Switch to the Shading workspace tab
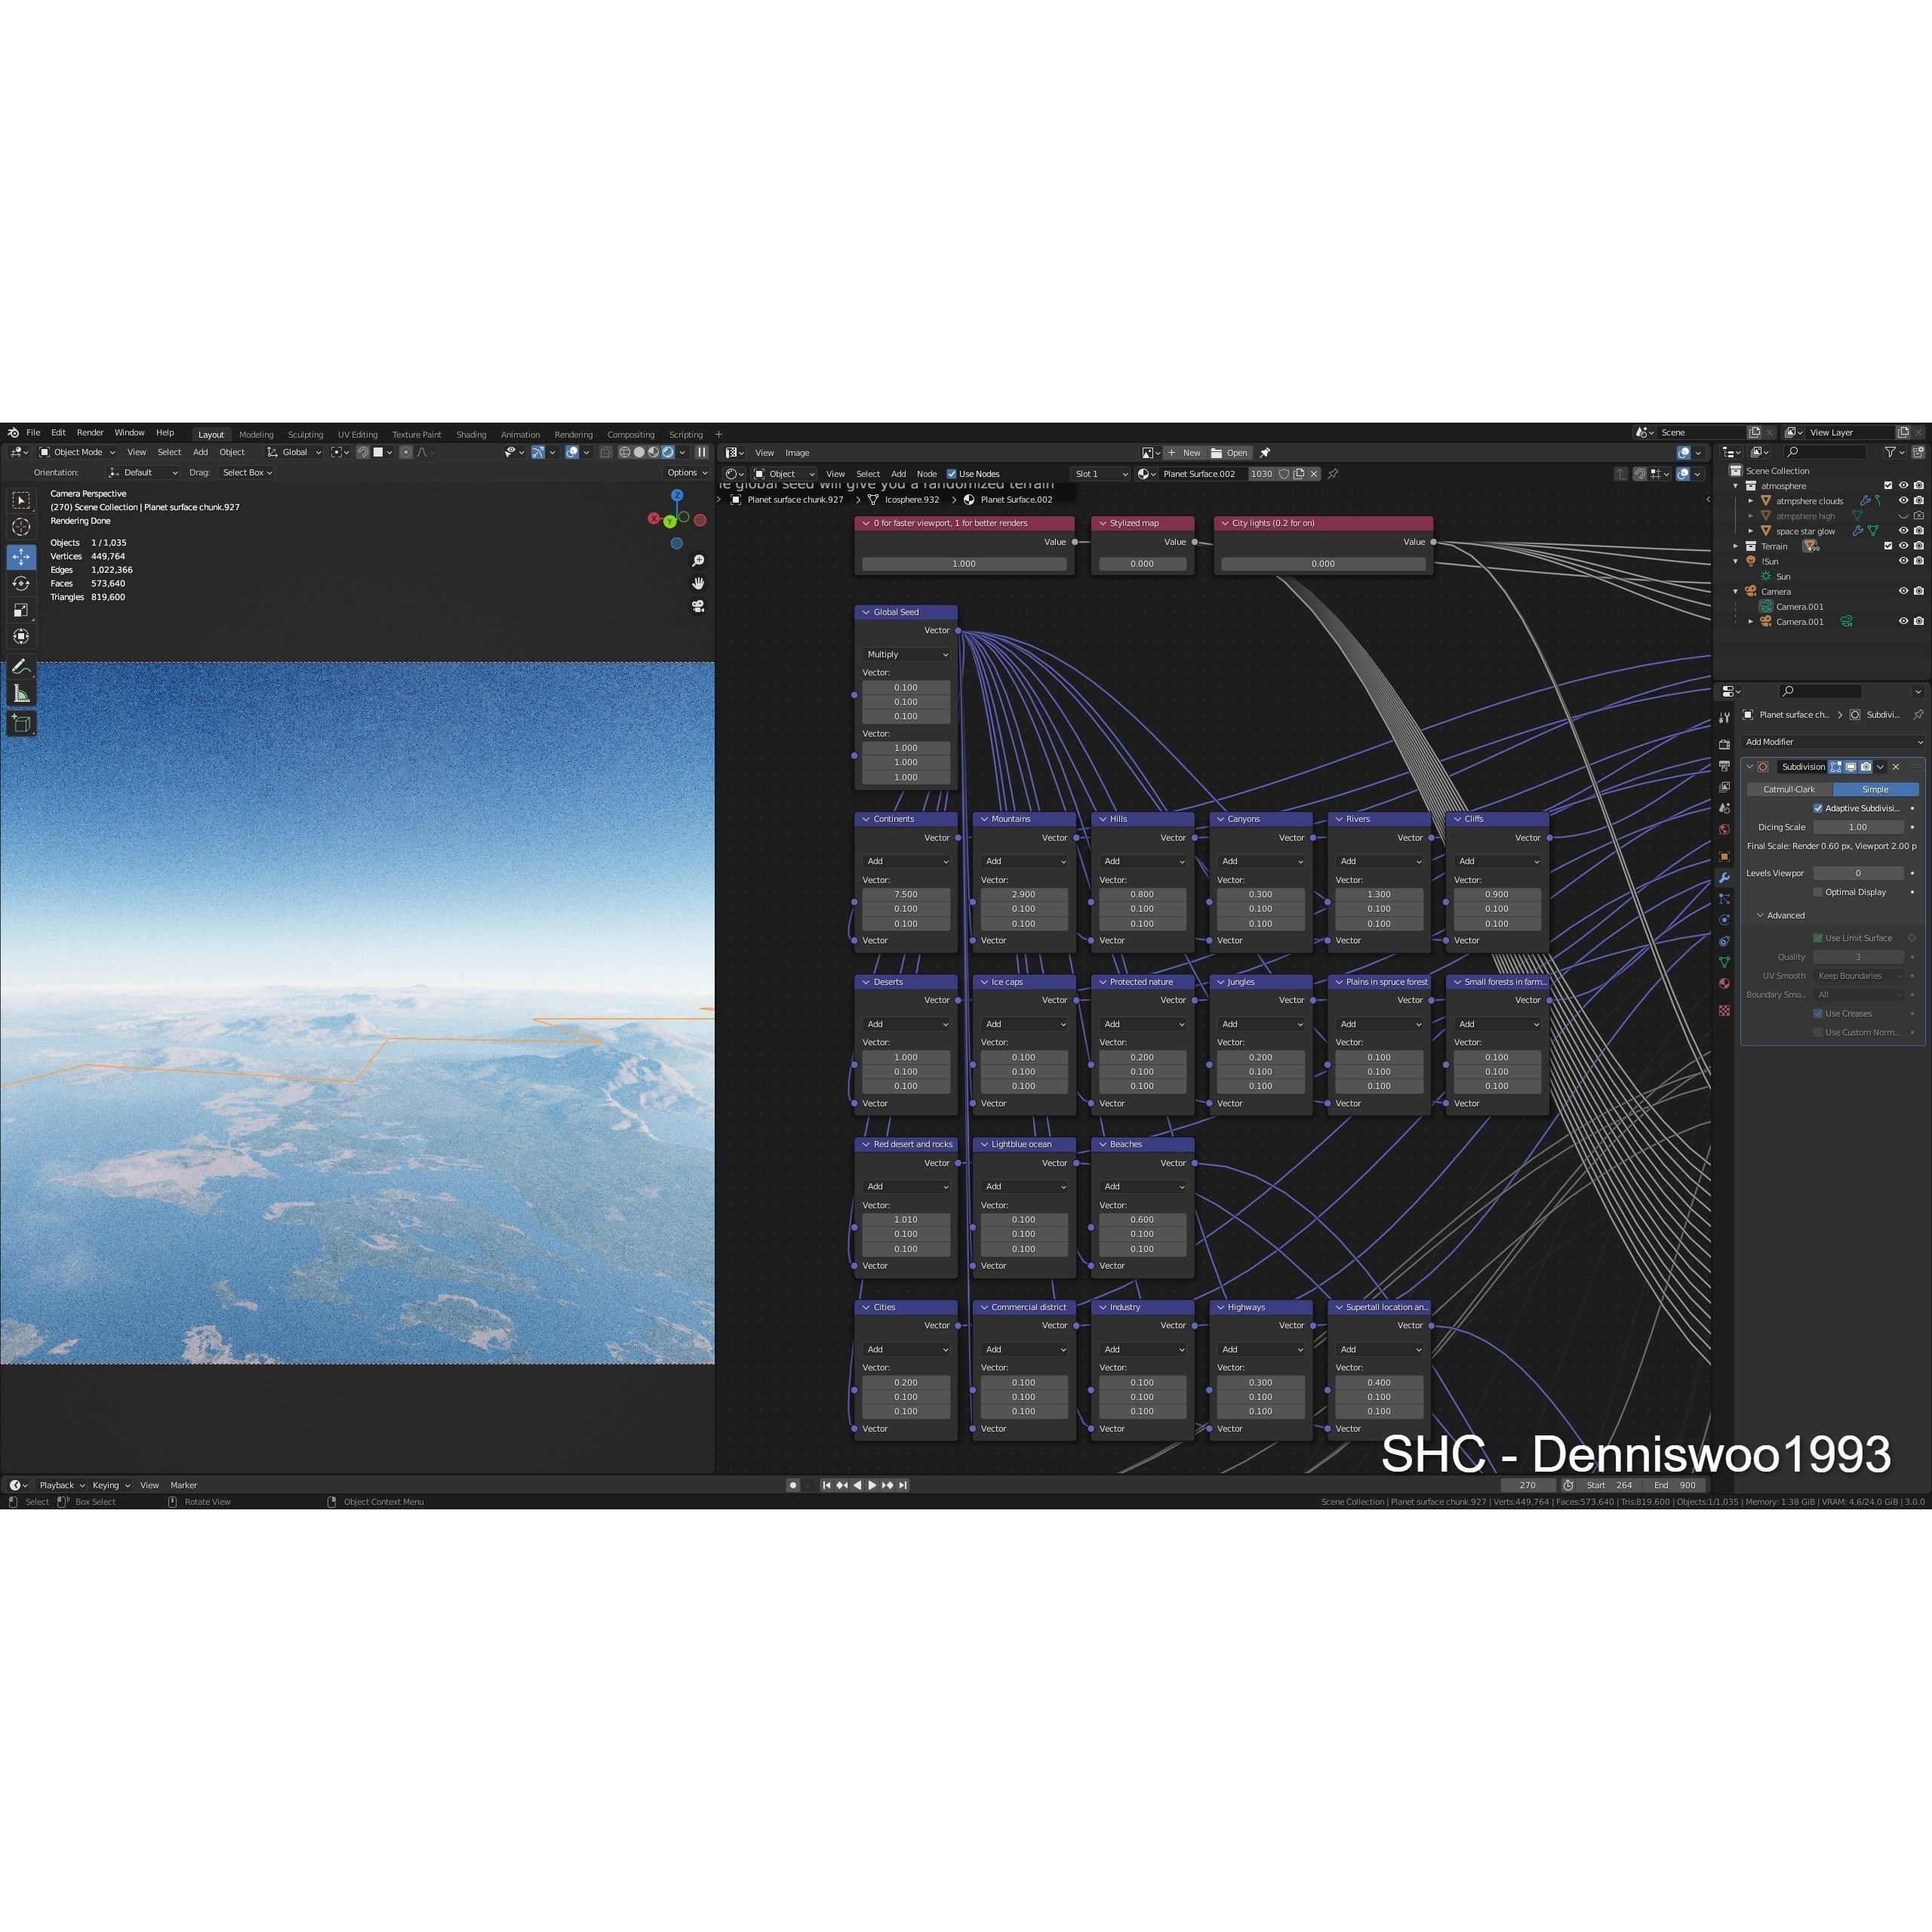 tap(471, 434)
